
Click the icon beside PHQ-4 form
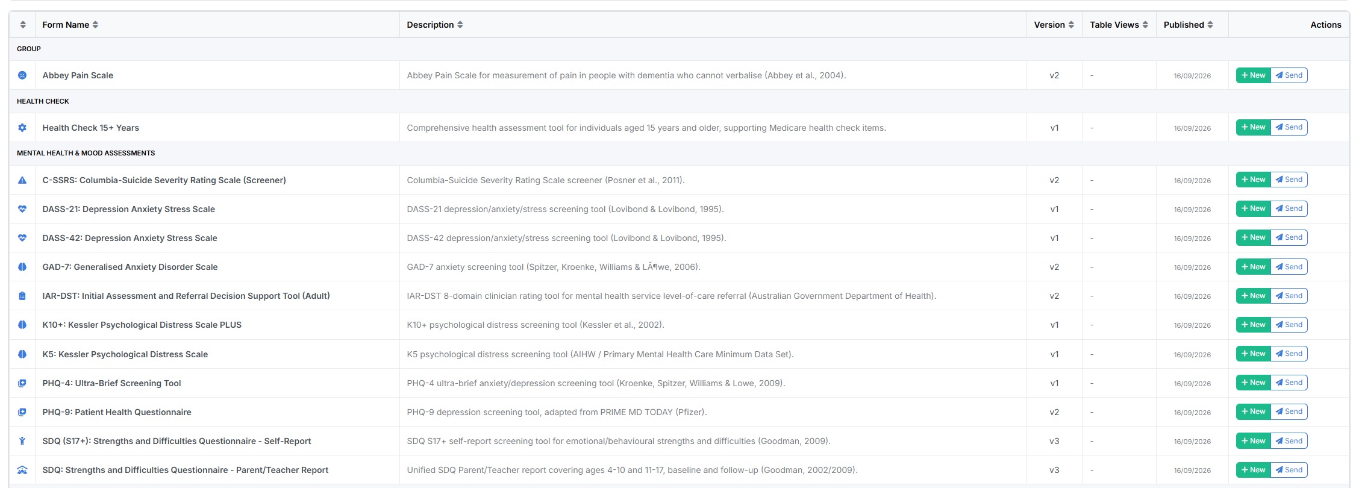tap(22, 383)
